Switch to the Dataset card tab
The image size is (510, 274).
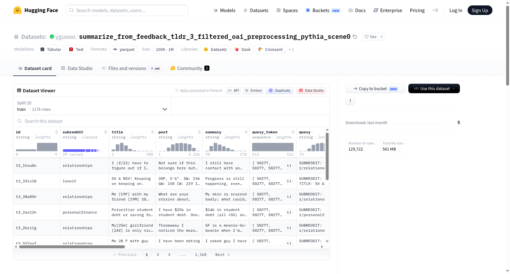tap(35, 68)
